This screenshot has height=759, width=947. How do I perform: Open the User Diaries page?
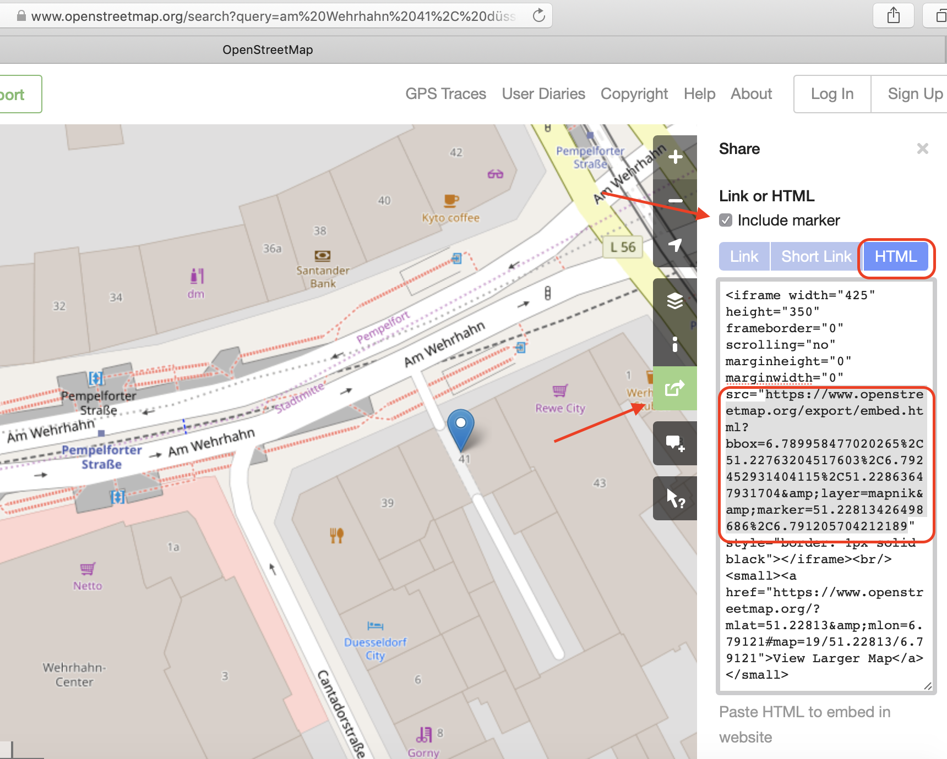coord(543,94)
